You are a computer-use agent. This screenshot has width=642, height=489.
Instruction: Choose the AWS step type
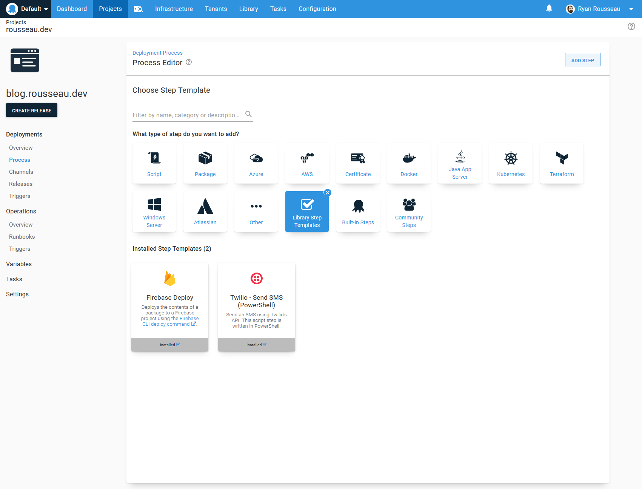point(307,163)
